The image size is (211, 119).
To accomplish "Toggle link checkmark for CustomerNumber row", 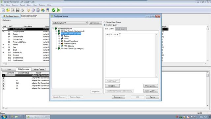I will click(x=3, y=29).
